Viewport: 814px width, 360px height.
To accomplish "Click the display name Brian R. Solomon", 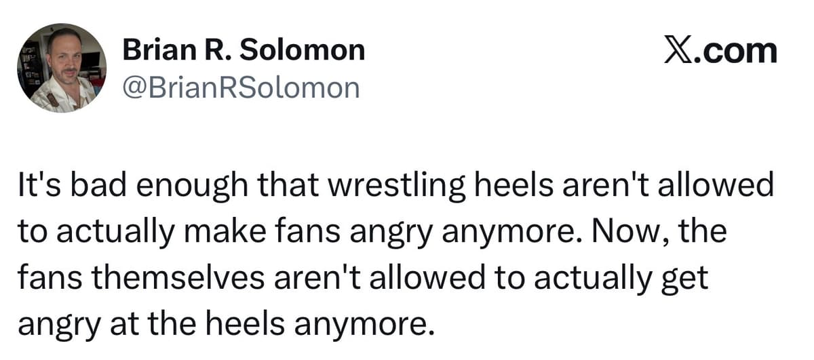I will coord(243,49).
